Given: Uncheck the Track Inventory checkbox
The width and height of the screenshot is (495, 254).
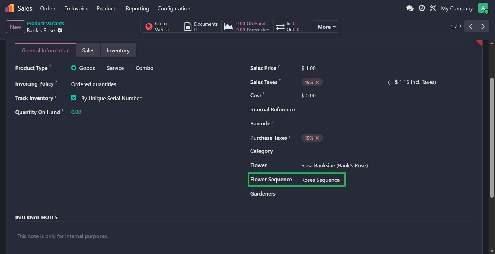Looking at the screenshot, I should 74,98.
